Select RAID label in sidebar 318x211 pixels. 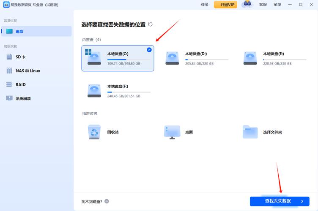click(x=21, y=84)
